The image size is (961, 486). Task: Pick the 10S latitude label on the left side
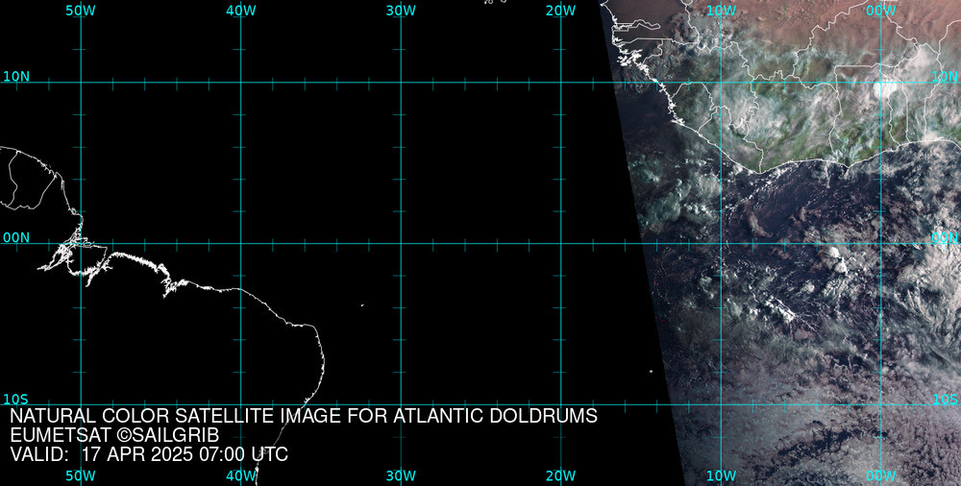[16, 400]
